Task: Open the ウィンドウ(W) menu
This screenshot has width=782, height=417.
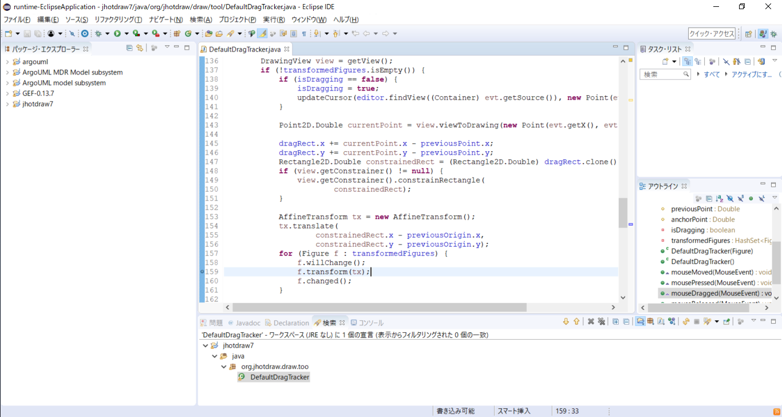Action: (x=309, y=19)
